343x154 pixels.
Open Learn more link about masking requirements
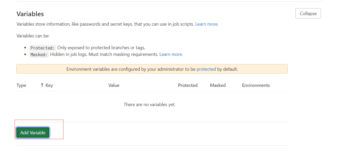(171, 54)
